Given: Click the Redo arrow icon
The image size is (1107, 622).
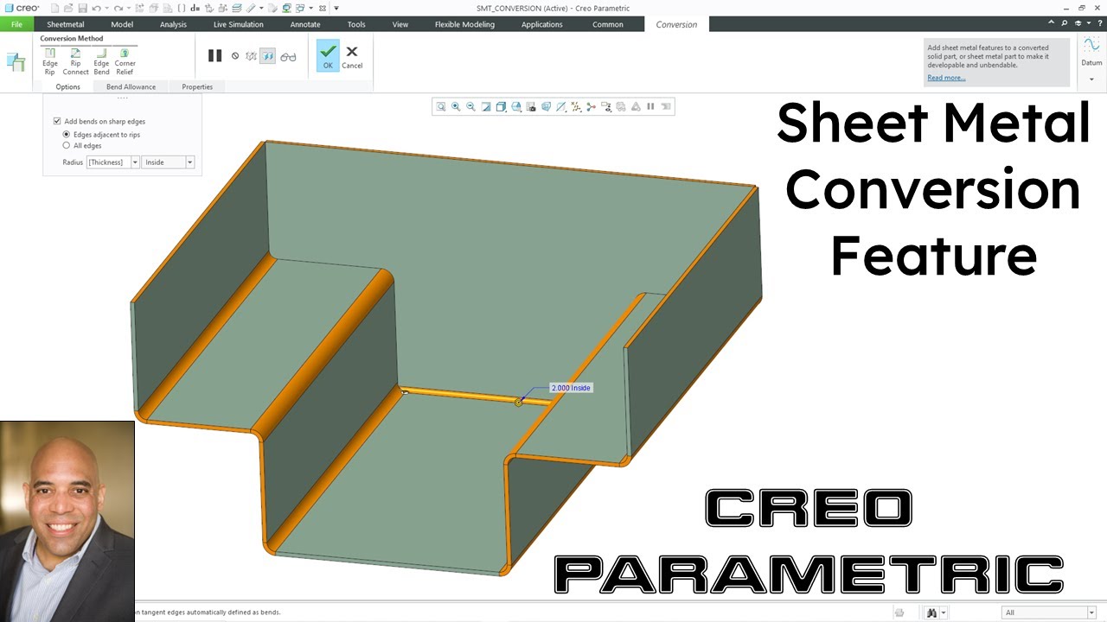Looking at the screenshot, I should [x=118, y=8].
